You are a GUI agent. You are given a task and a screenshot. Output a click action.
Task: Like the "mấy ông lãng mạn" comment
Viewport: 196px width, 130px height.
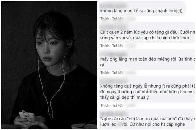coord(105,73)
